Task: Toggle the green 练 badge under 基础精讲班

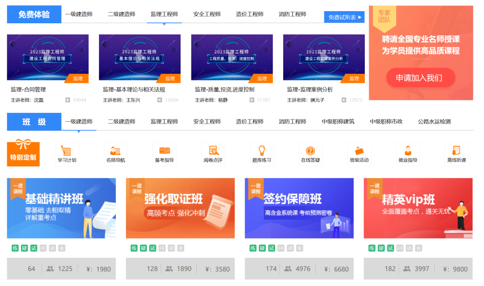Action: click(15, 248)
